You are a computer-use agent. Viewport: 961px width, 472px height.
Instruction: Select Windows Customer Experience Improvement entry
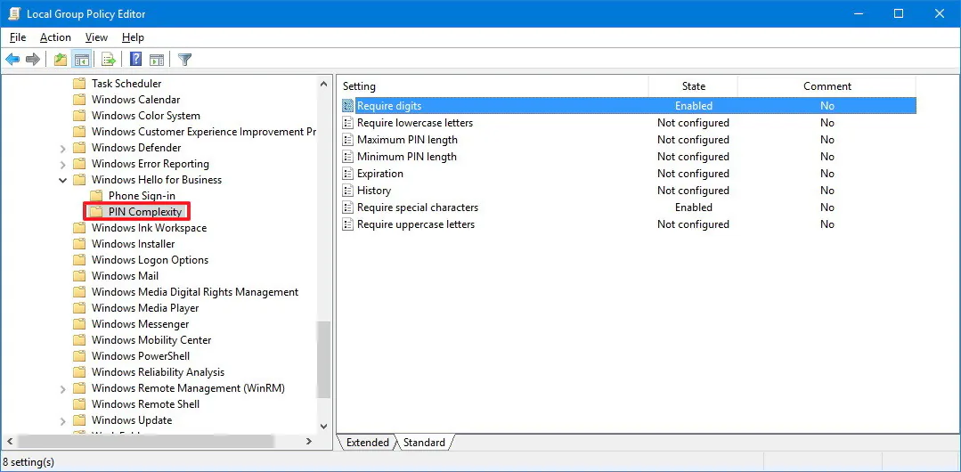203,132
